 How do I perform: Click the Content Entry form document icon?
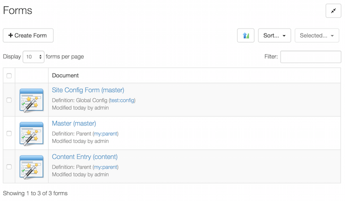[31, 167]
